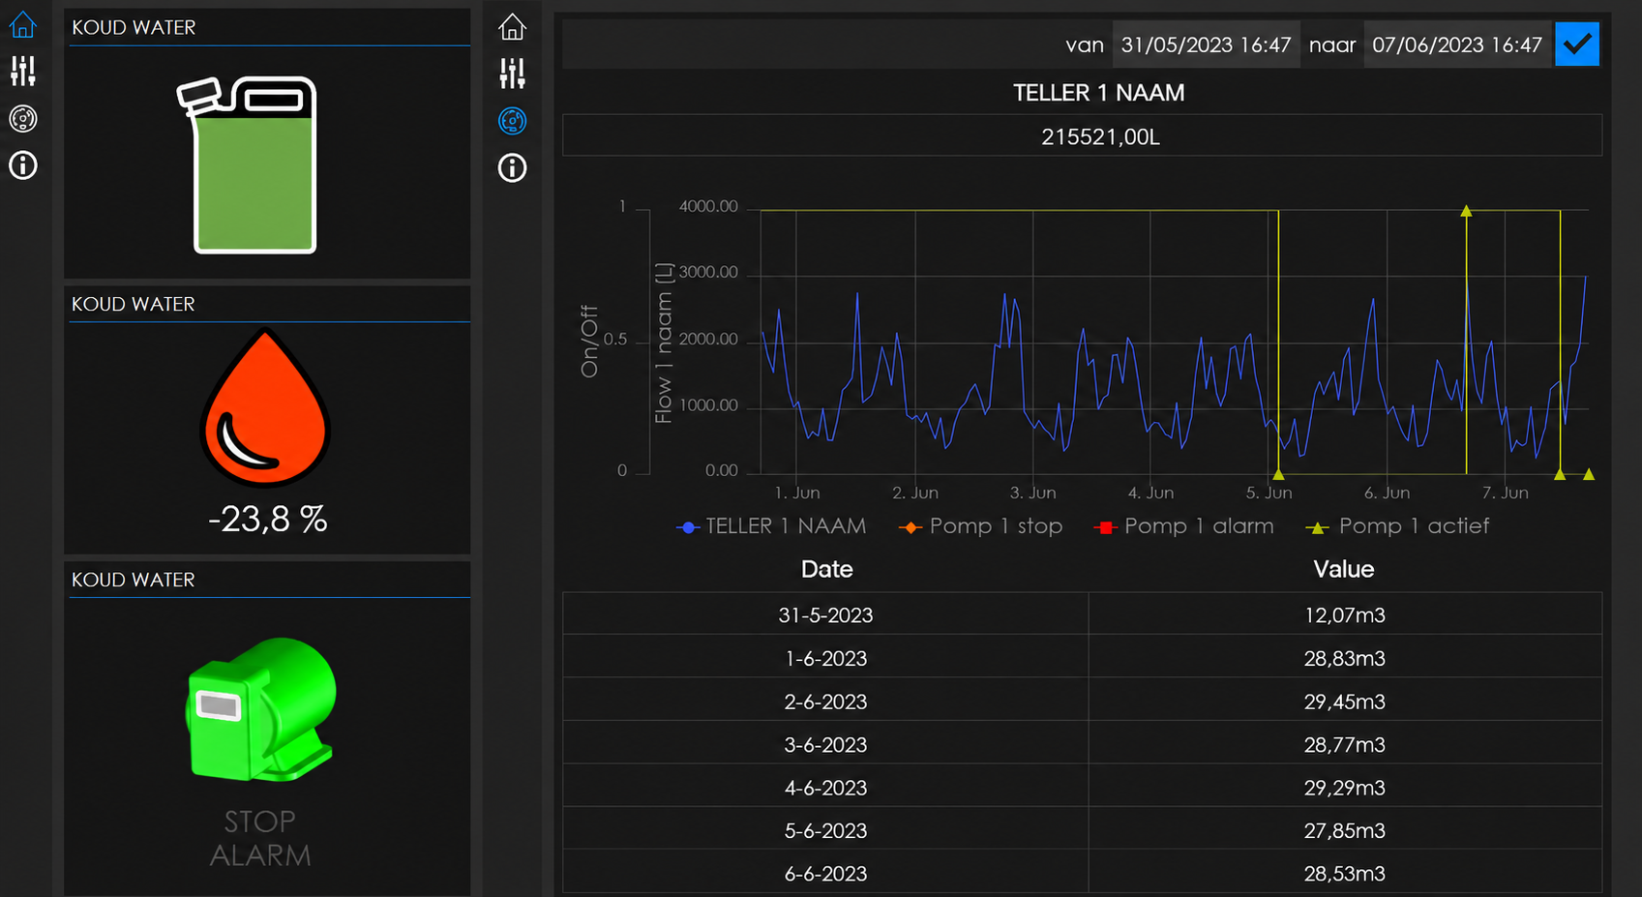Image resolution: width=1642 pixels, height=897 pixels.
Task: Click value 28,53m3
Action: 1345,874
